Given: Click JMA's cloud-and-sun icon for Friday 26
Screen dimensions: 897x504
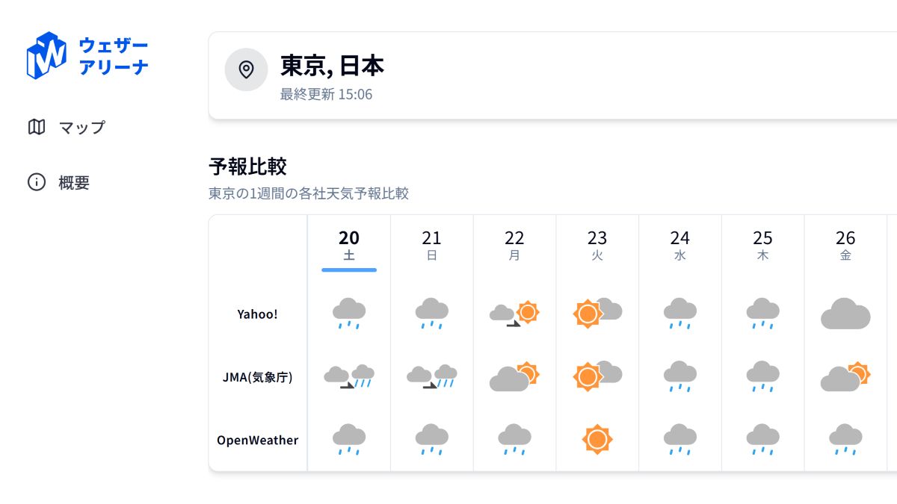Looking at the screenshot, I should click(x=845, y=375).
